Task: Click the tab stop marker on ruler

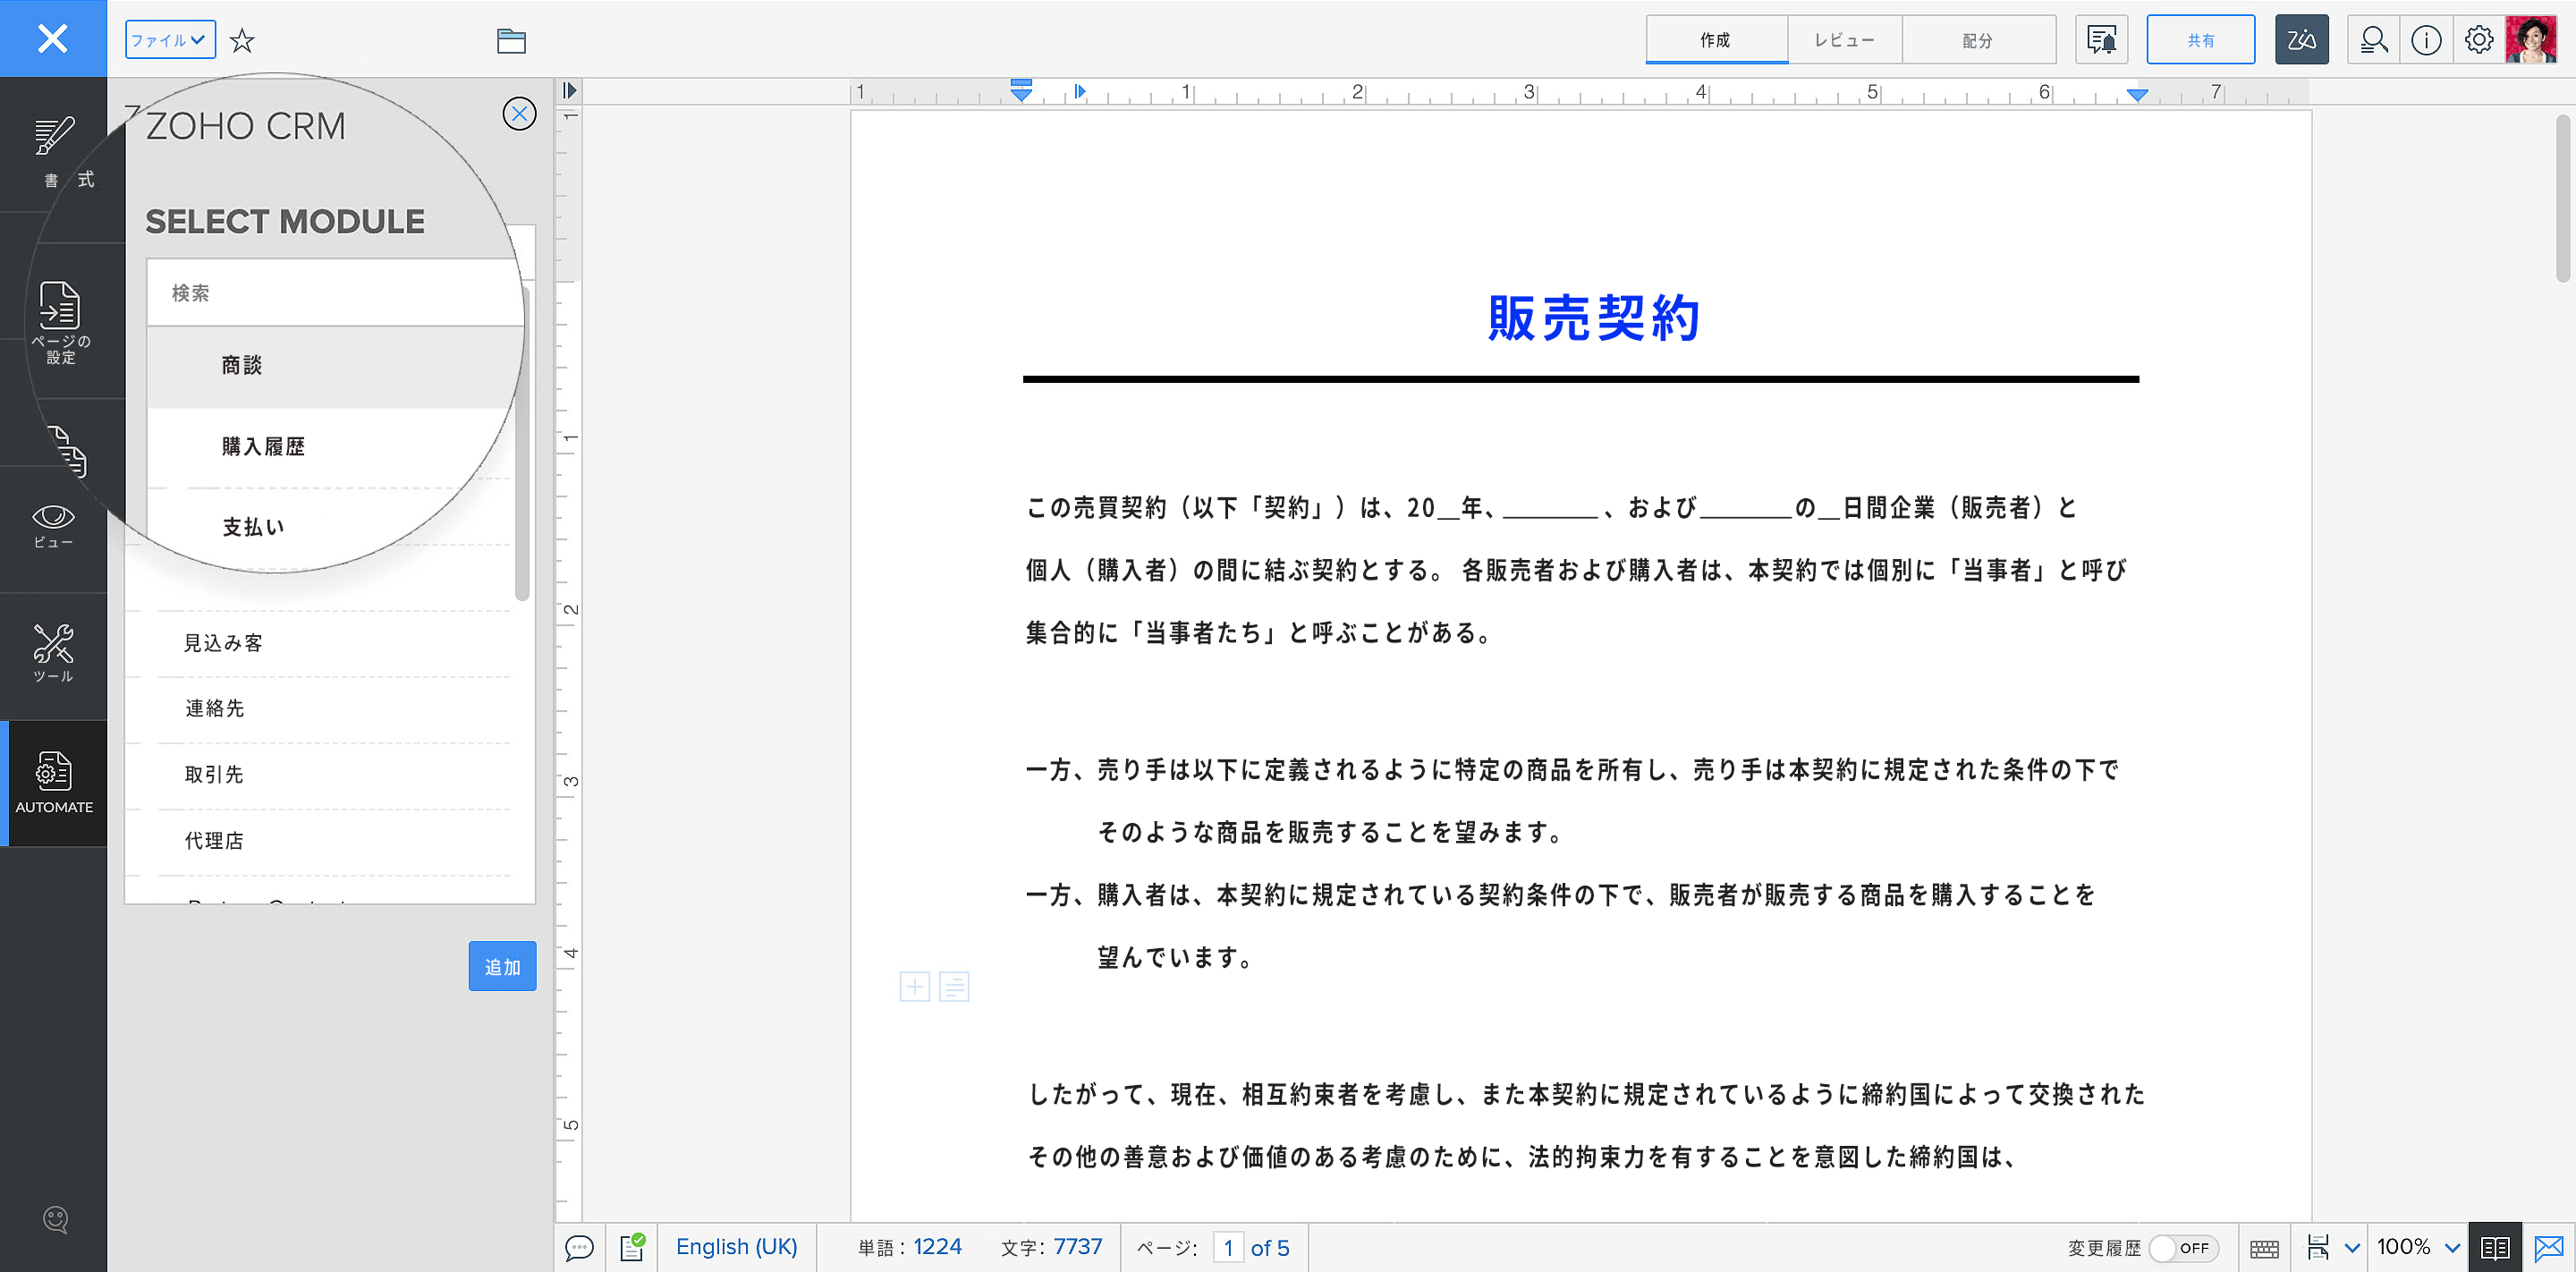Action: (1079, 91)
